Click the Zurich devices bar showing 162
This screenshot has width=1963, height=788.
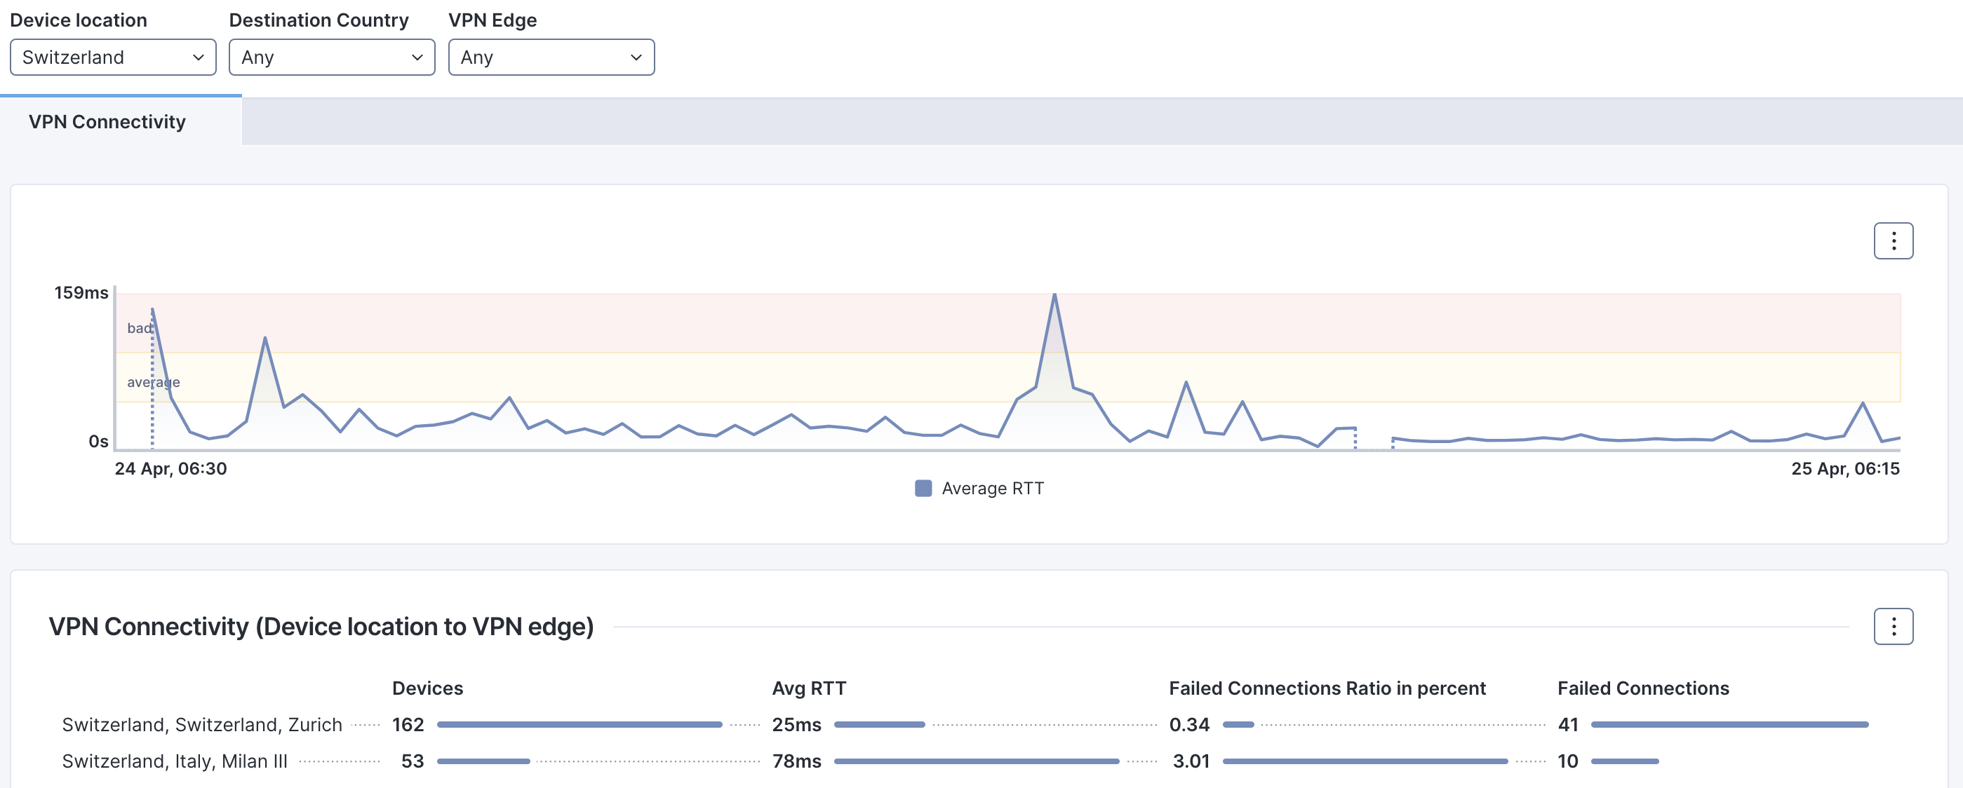579,725
